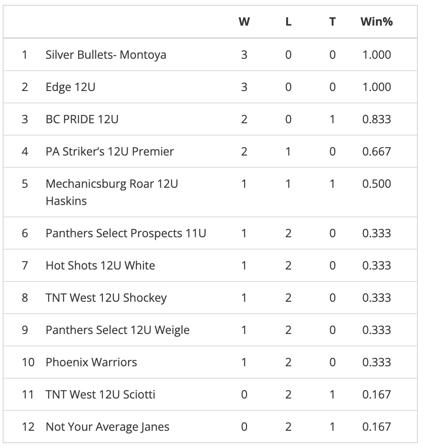Click the Silver Bullets- Montoya team name

coord(106,55)
